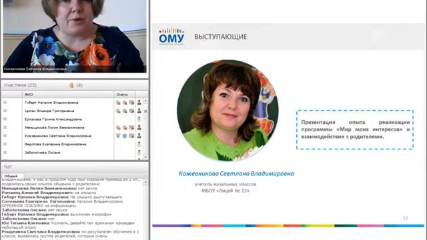Tick the checkbox beside Кожевникова Светлана Владимировна
Screen dimensions: 427x240
[5, 135]
